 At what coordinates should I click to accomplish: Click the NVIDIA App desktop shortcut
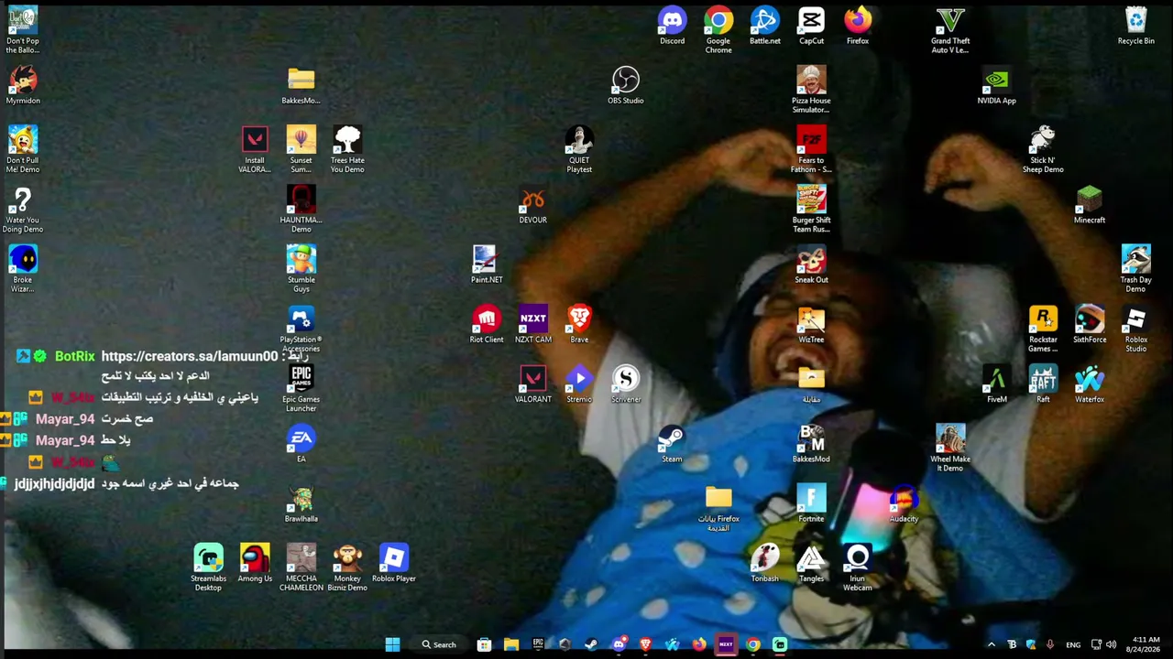pos(996,85)
